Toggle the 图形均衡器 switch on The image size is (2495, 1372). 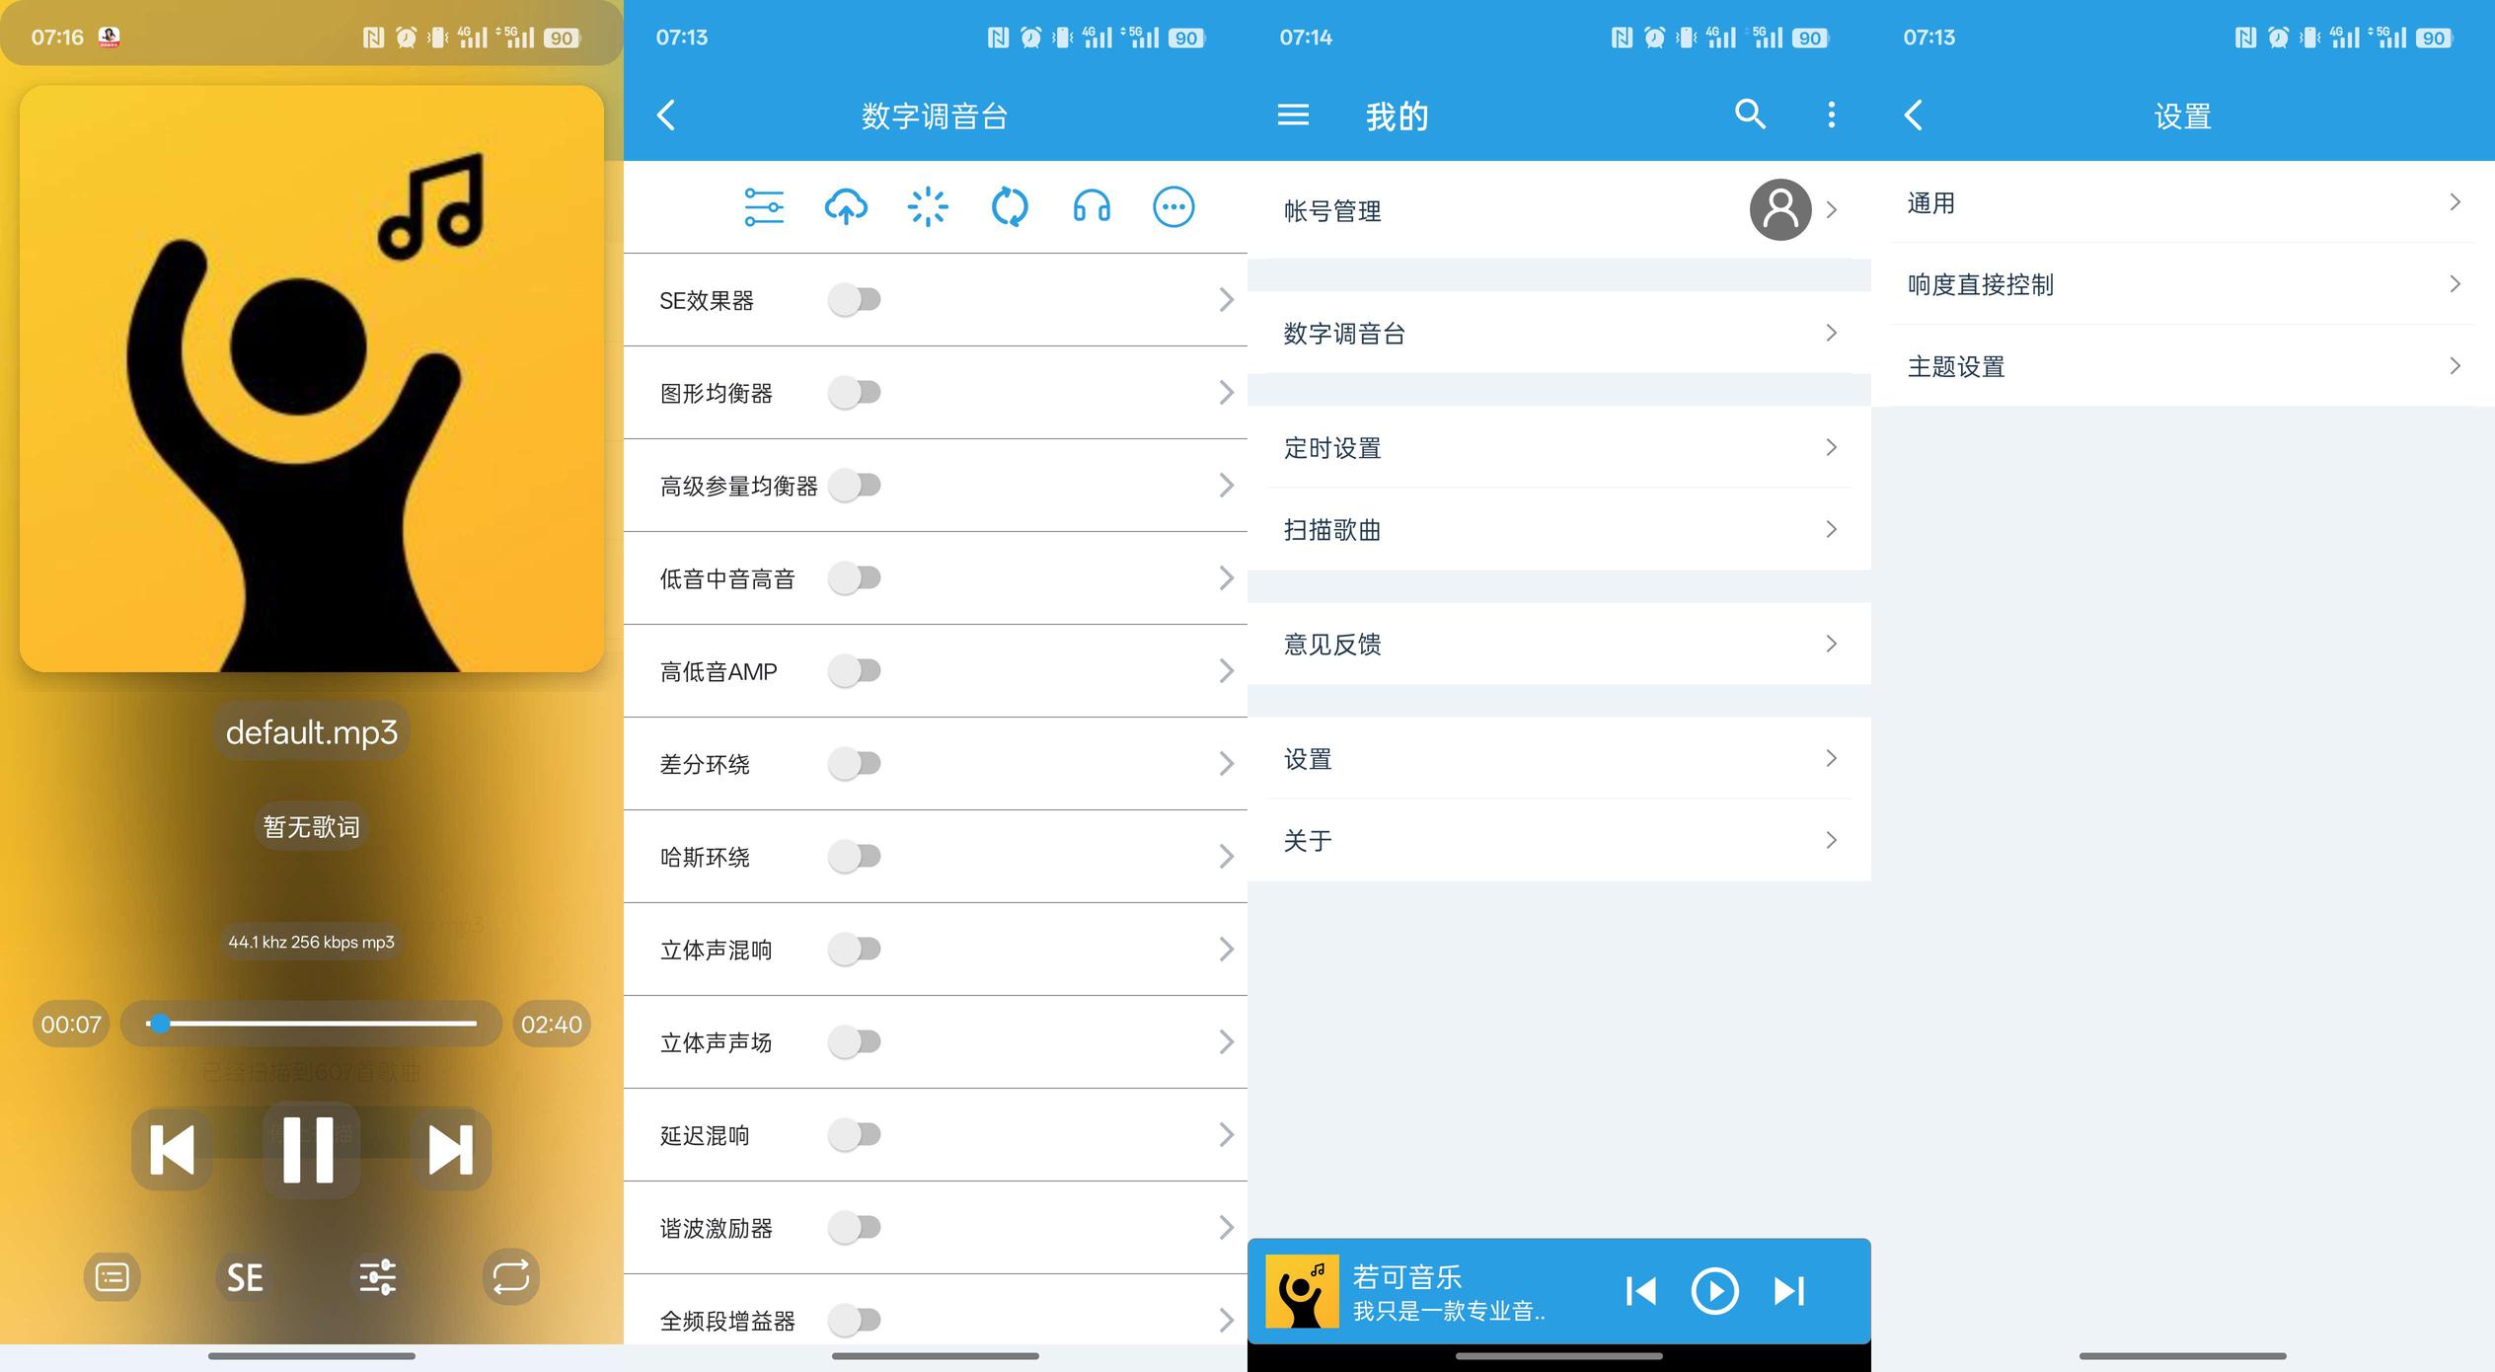tap(855, 392)
